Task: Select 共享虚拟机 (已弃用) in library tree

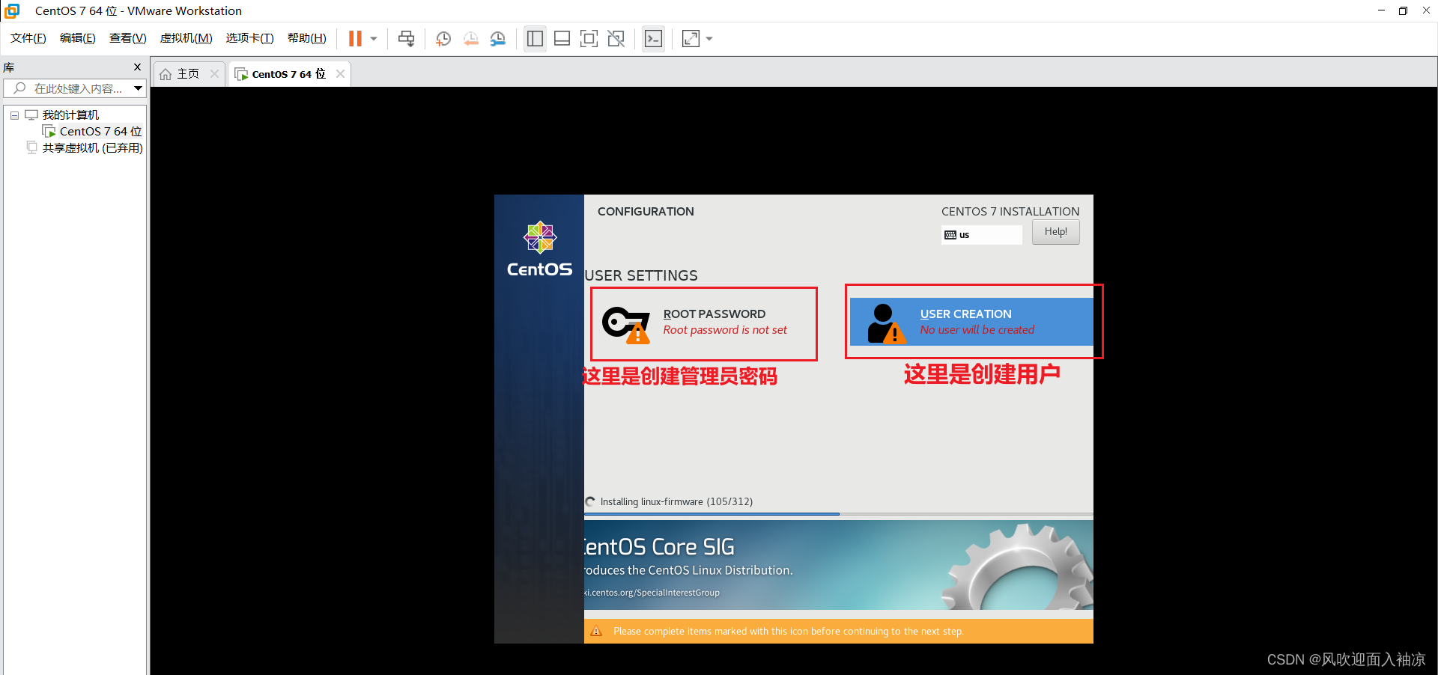Action: pos(92,147)
